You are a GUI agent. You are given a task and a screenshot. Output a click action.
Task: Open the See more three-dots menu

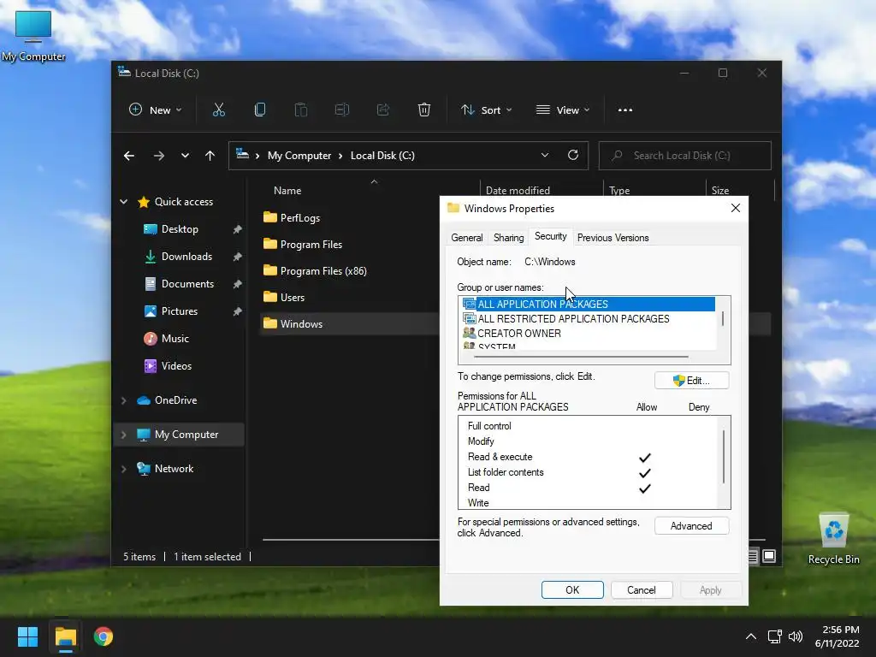[625, 110]
